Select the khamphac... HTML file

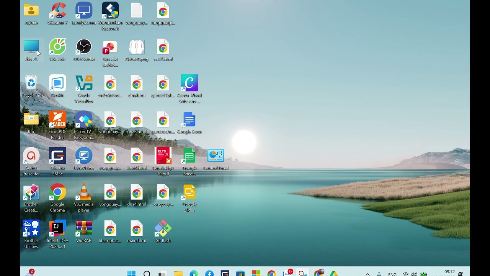pos(110,232)
